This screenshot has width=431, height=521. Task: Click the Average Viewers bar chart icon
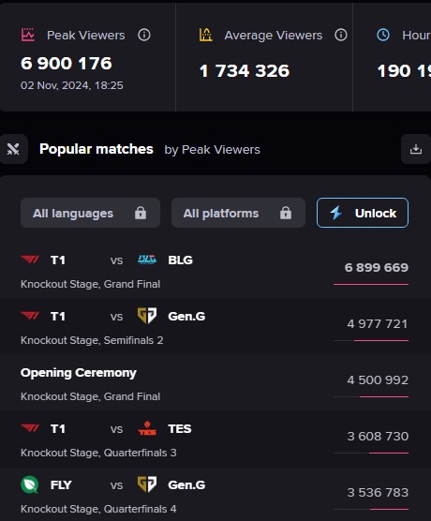[x=206, y=35]
